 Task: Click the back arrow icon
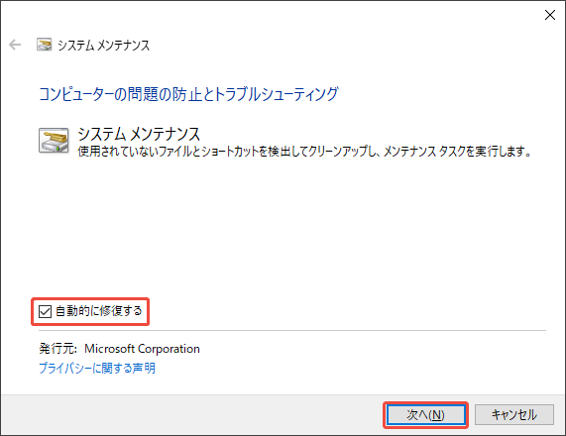pyautogui.click(x=15, y=45)
